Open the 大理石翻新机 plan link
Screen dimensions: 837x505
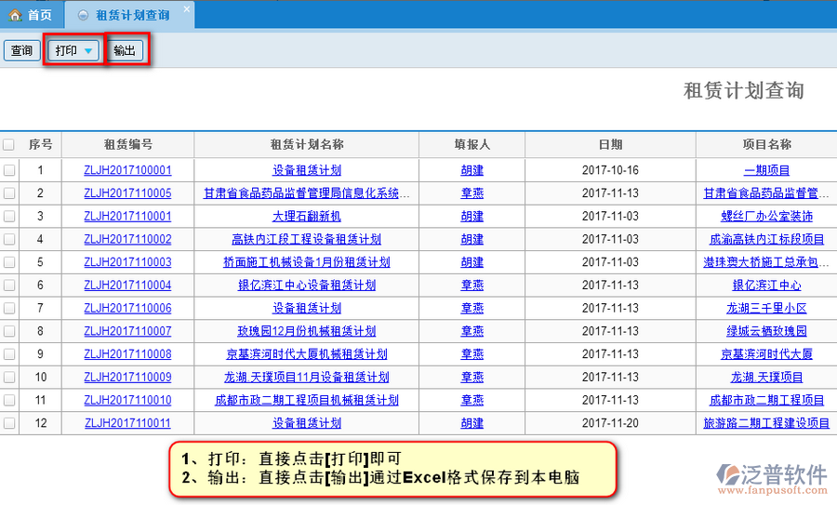306,216
